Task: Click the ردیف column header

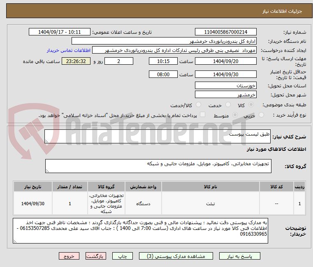Action: coord(299,187)
